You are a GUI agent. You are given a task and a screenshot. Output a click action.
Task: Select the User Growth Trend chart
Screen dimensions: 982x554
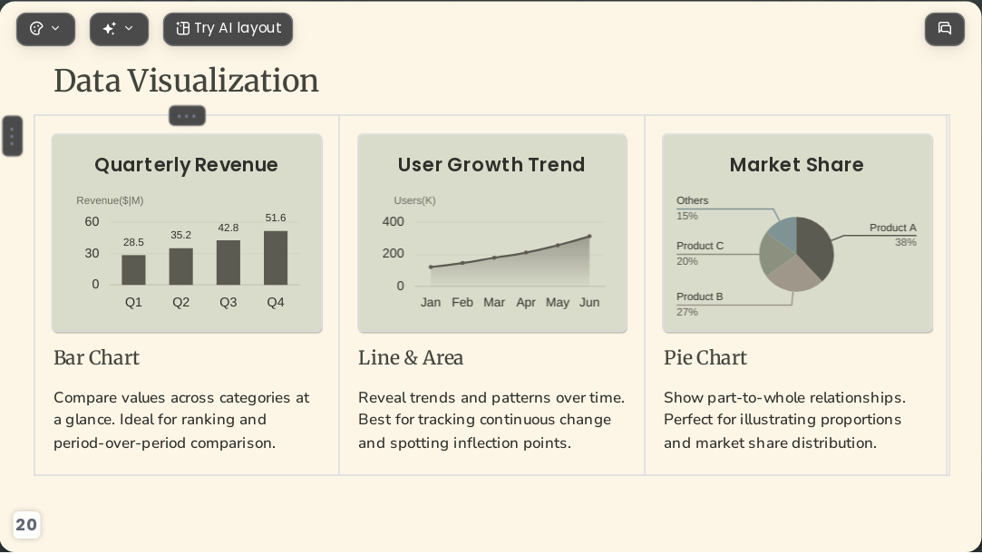[492, 233]
